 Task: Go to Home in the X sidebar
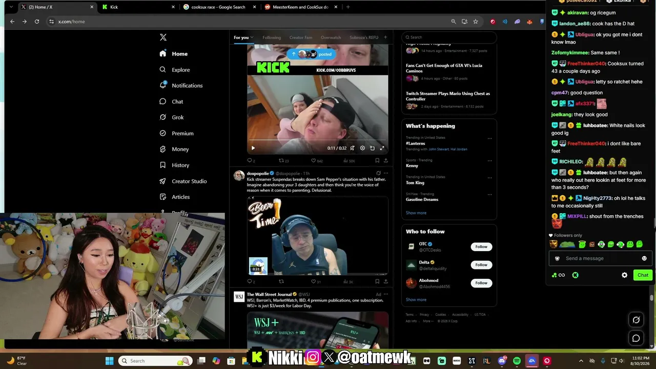[173, 54]
